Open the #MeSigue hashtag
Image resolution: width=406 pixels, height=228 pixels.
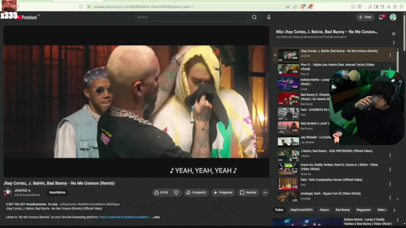pyautogui.click(x=113, y=204)
